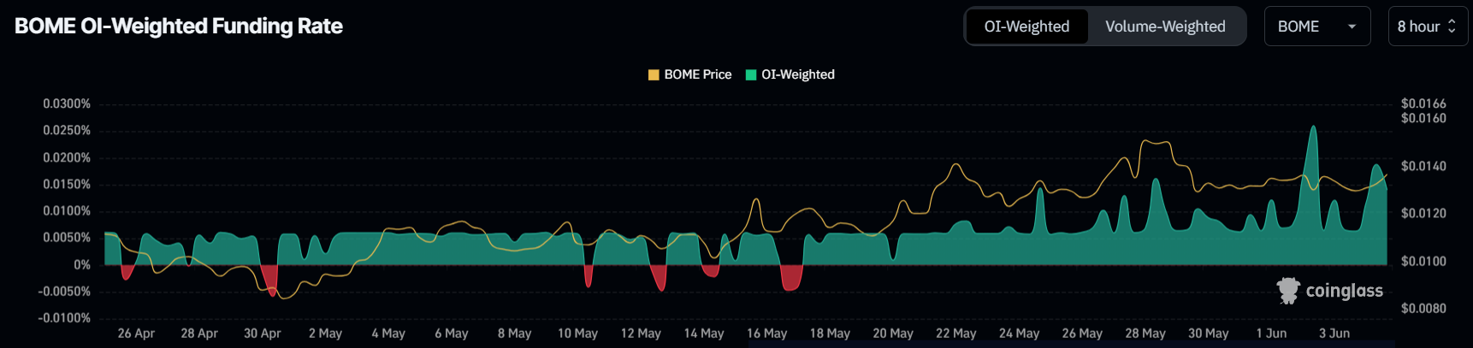
Task: Click the -0.0050% funding rate axis label
Action: (64, 291)
